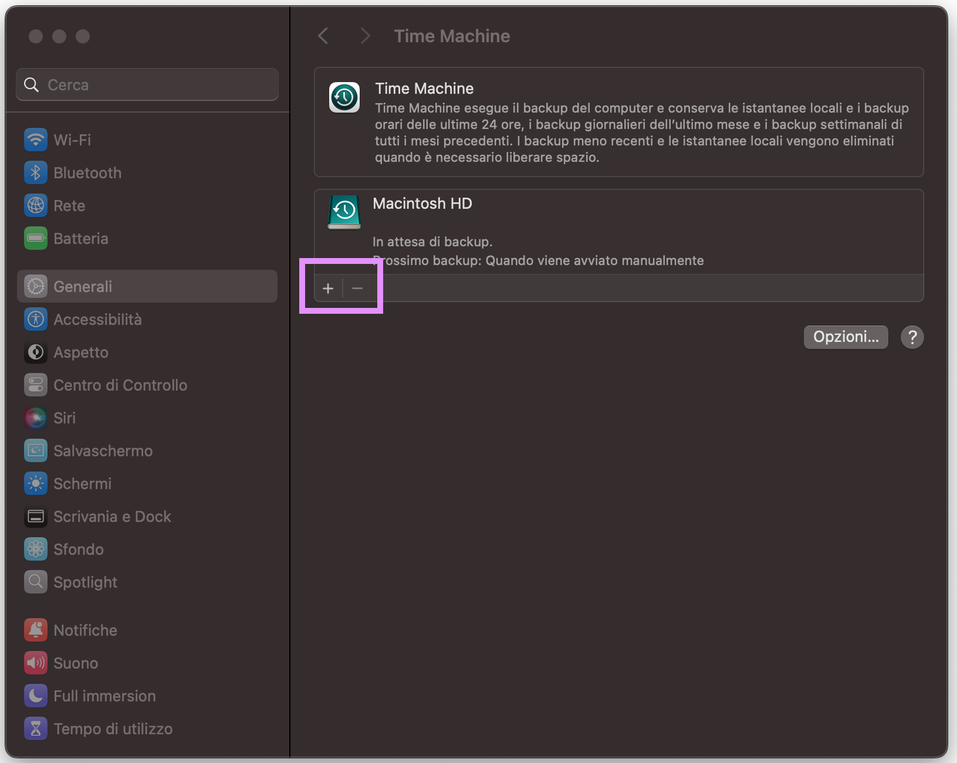Open Rete settings
The width and height of the screenshot is (957, 763).
(x=69, y=205)
